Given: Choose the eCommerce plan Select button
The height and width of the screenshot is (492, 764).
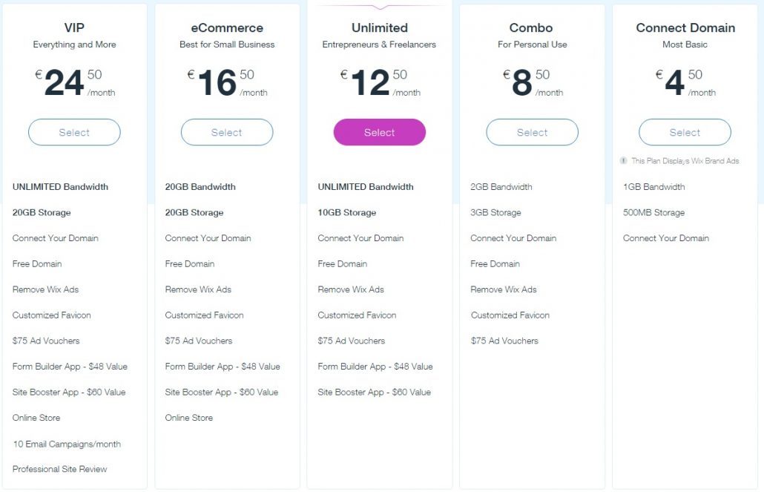Looking at the screenshot, I should click(227, 133).
